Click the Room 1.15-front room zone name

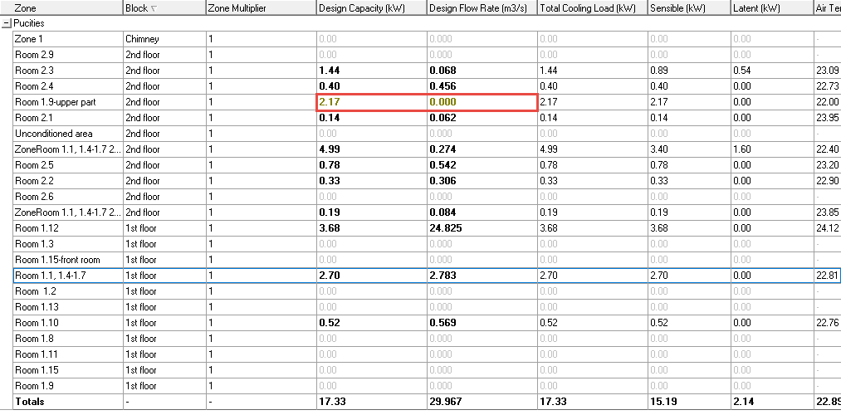pyautogui.click(x=57, y=260)
